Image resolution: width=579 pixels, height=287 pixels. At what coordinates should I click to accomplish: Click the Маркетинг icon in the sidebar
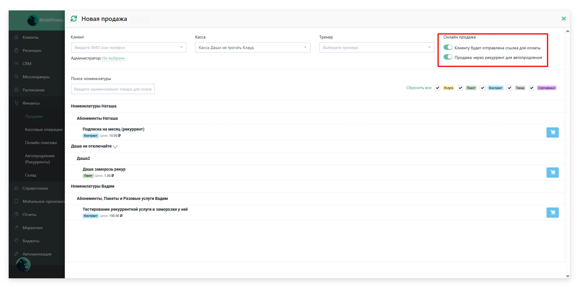[16, 228]
